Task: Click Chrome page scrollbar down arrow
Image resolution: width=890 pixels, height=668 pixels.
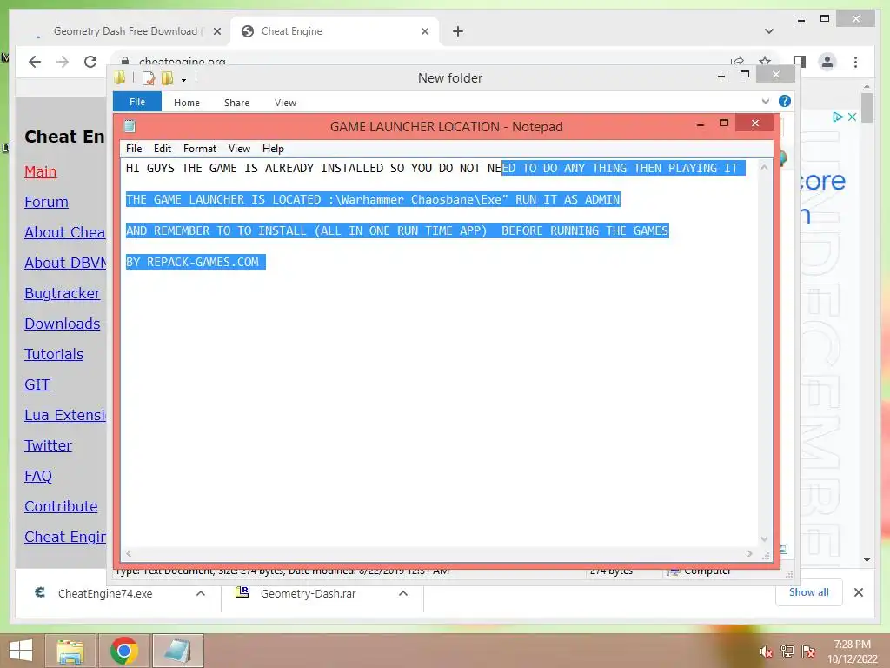Action: point(867,560)
